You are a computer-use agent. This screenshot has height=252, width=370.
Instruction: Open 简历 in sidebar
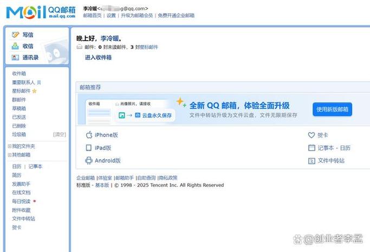16,175
